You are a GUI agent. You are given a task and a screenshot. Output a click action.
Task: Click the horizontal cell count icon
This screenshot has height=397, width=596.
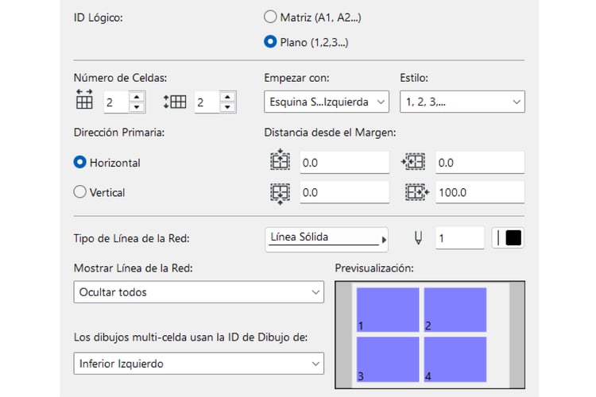click(x=84, y=100)
